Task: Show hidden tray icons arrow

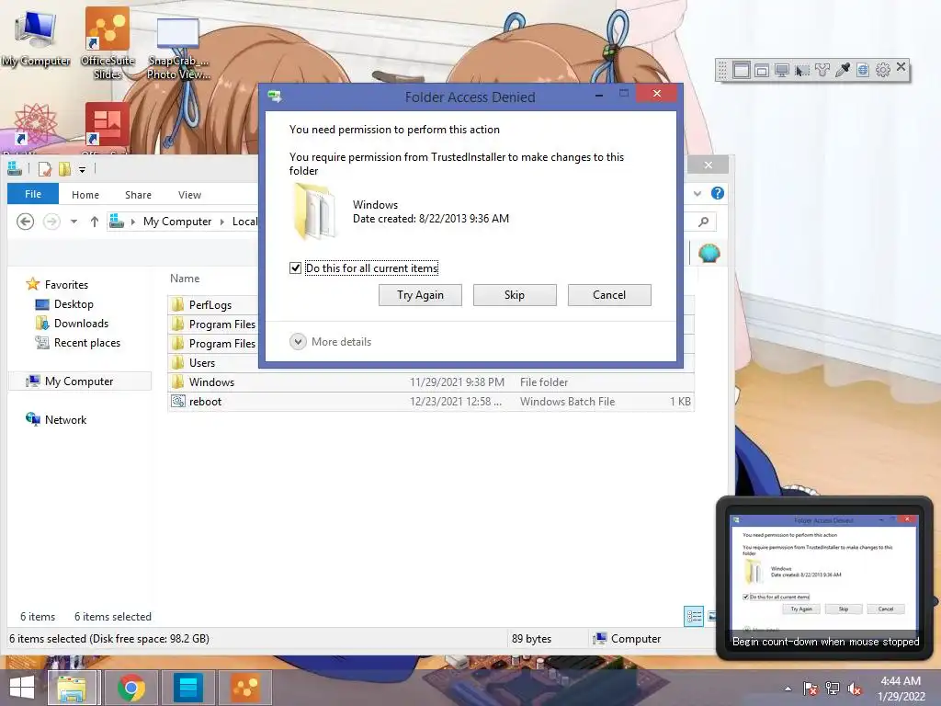Action: click(788, 689)
